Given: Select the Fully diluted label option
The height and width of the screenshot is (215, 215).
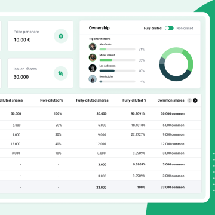Looking at the screenshot, I should [152, 28].
